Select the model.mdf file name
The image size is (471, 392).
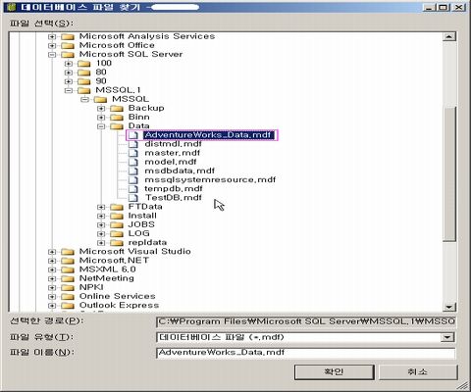tap(171, 162)
